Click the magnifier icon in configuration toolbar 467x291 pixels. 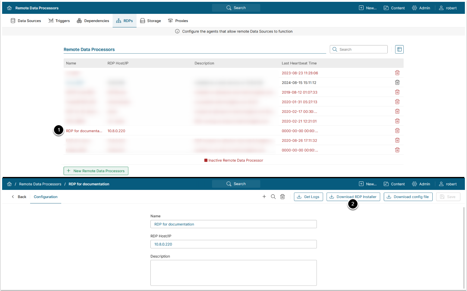(x=273, y=197)
